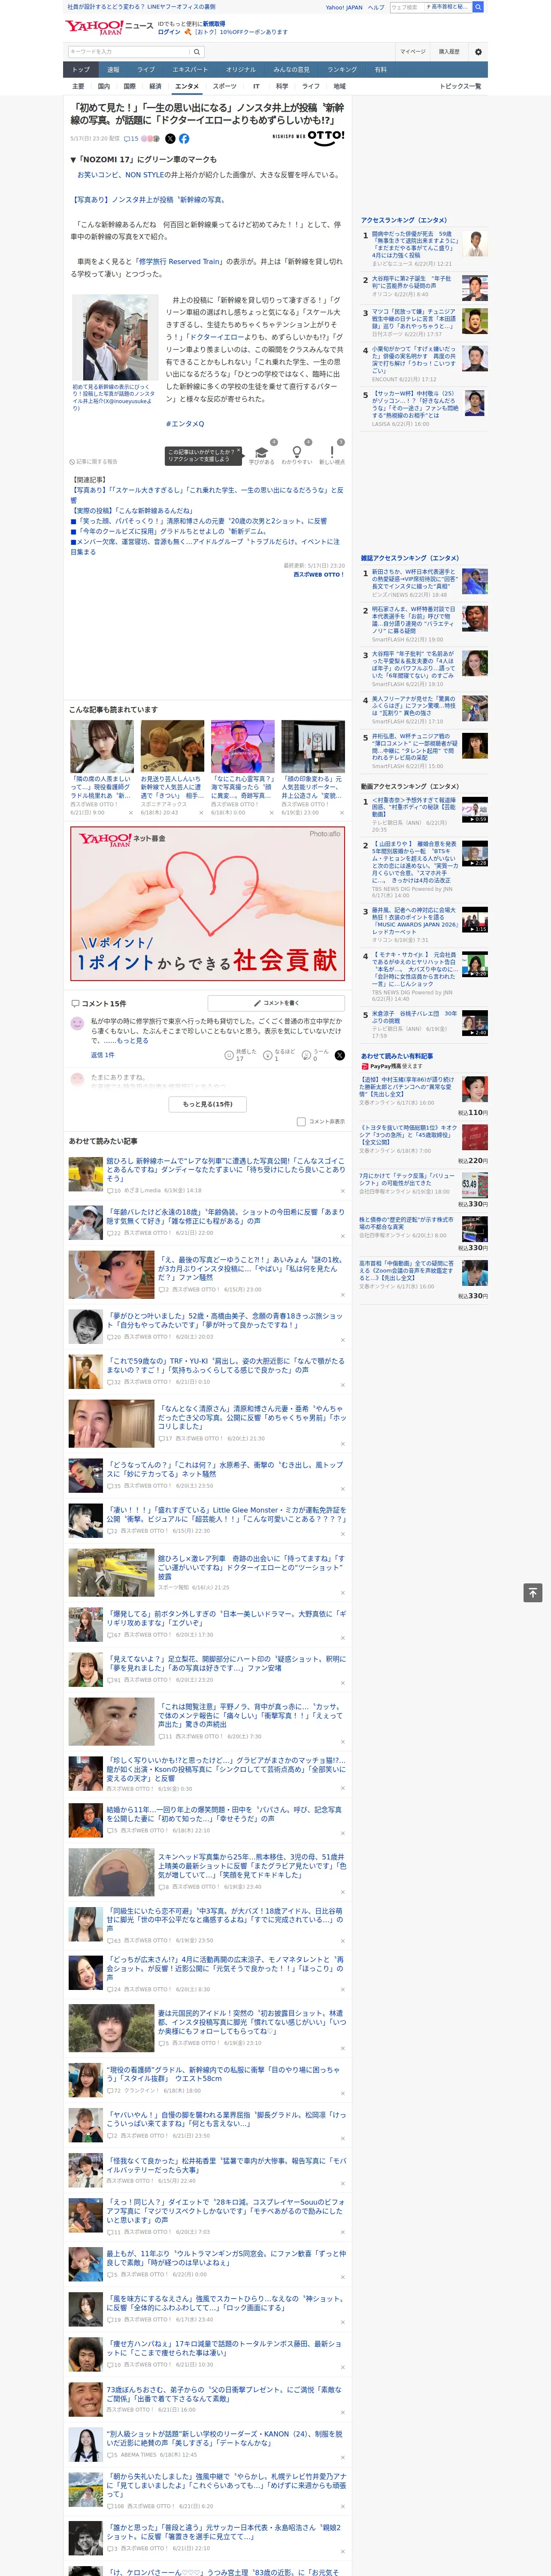Click the first commenter's purple avatar
Image resolution: width=551 pixels, height=2576 pixels.
pyautogui.click(x=77, y=1023)
